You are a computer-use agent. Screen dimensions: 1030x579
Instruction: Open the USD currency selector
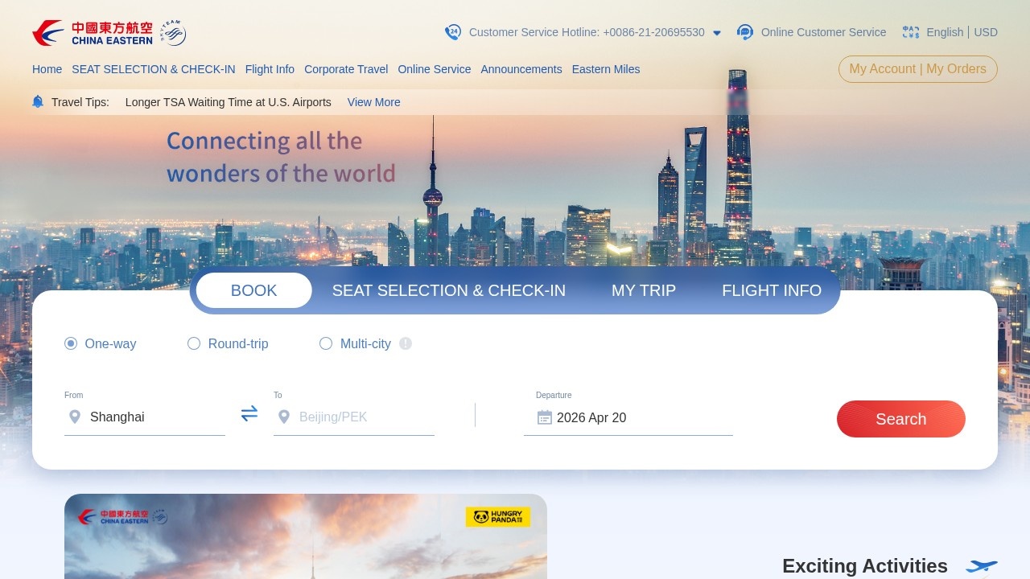(986, 32)
